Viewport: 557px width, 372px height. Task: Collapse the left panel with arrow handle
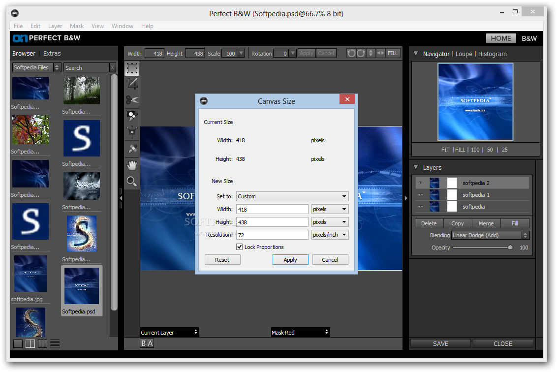(x=121, y=198)
